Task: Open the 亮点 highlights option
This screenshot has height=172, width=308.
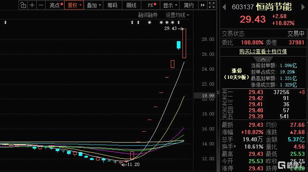Action: coord(55,5)
